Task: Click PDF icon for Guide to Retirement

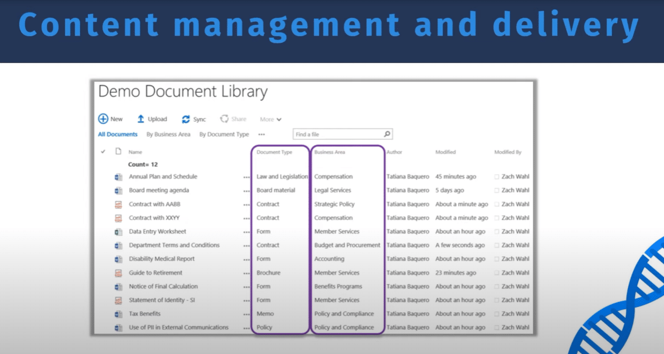Action: pyautogui.click(x=118, y=272)
